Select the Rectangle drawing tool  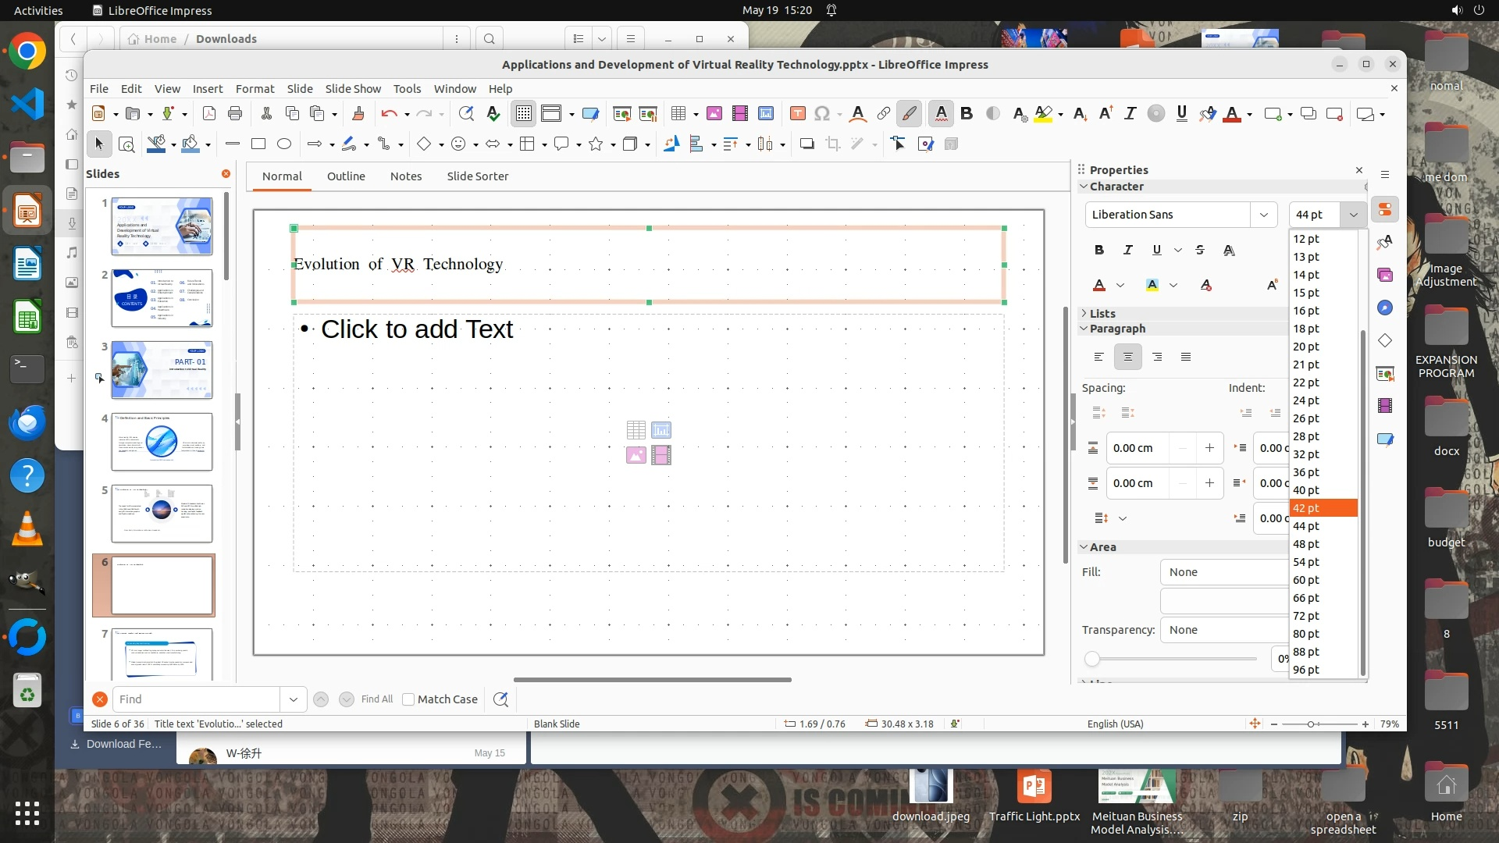(x=258, y=144)
